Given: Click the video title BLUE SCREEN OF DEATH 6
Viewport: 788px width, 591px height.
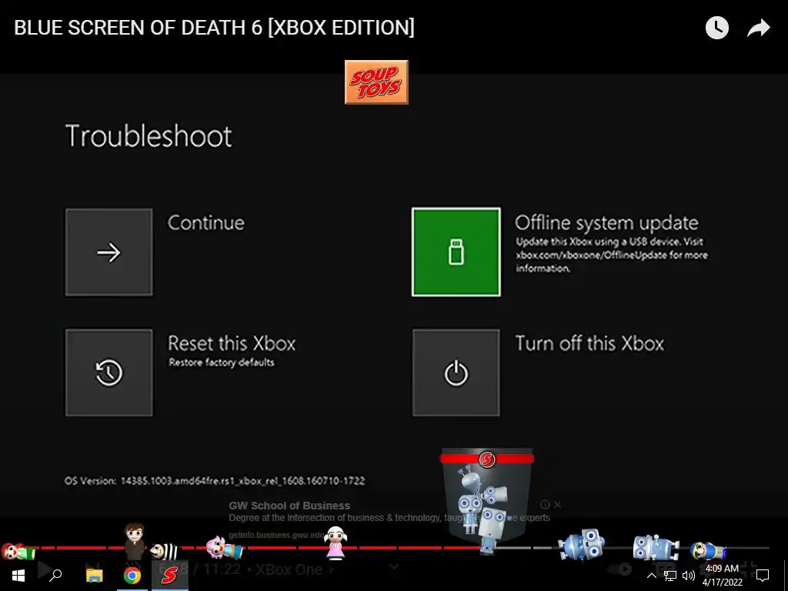Looking at the screenshot, I should click(214, 28).
